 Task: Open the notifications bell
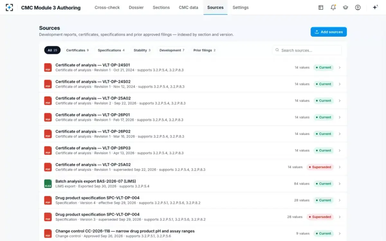click(x=333, y=7)
